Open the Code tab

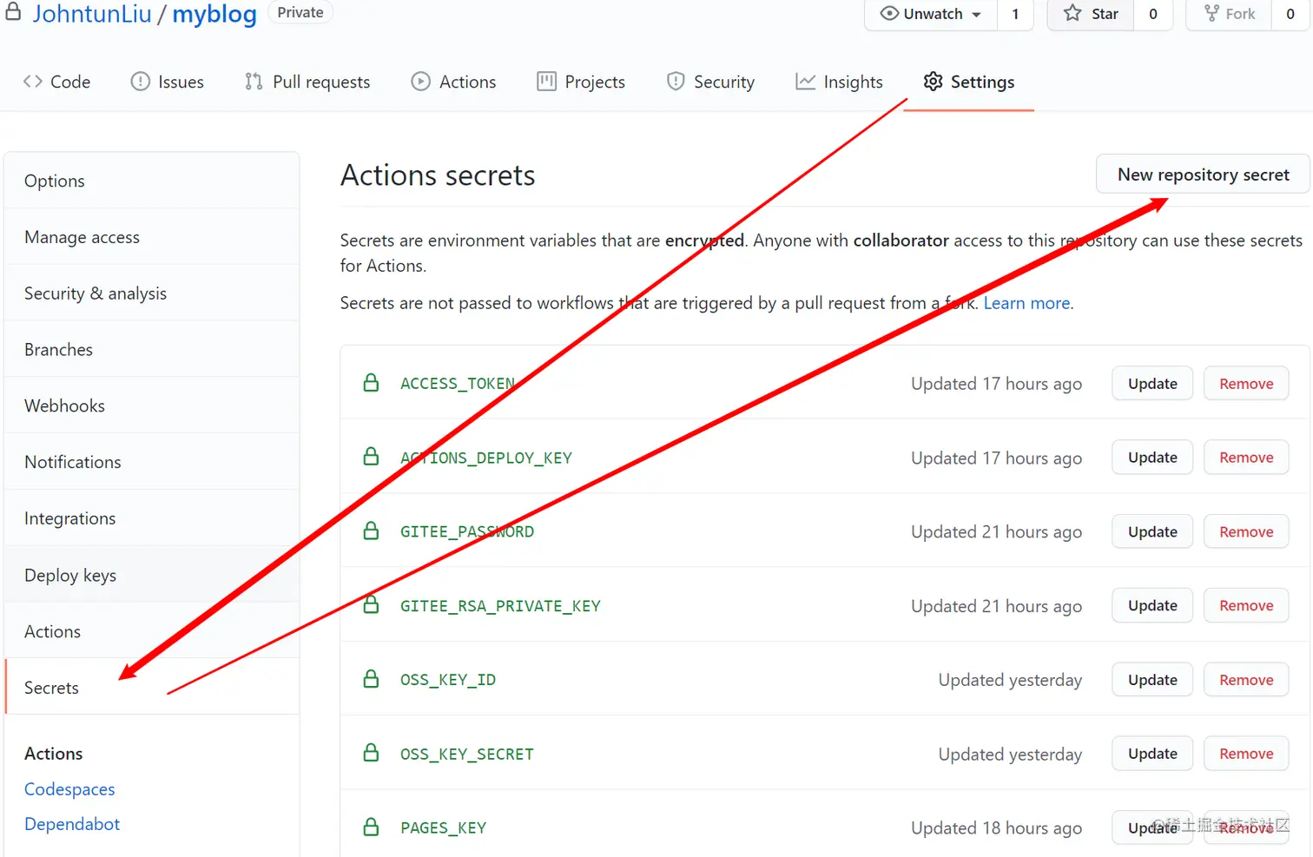56,82
